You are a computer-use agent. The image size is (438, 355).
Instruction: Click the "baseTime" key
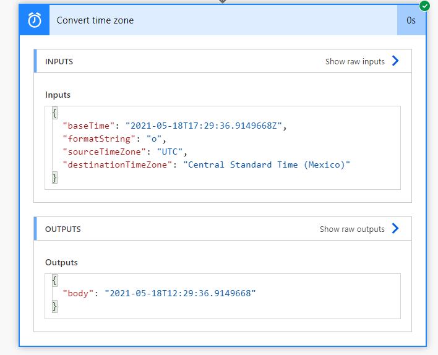click(88, 126)
